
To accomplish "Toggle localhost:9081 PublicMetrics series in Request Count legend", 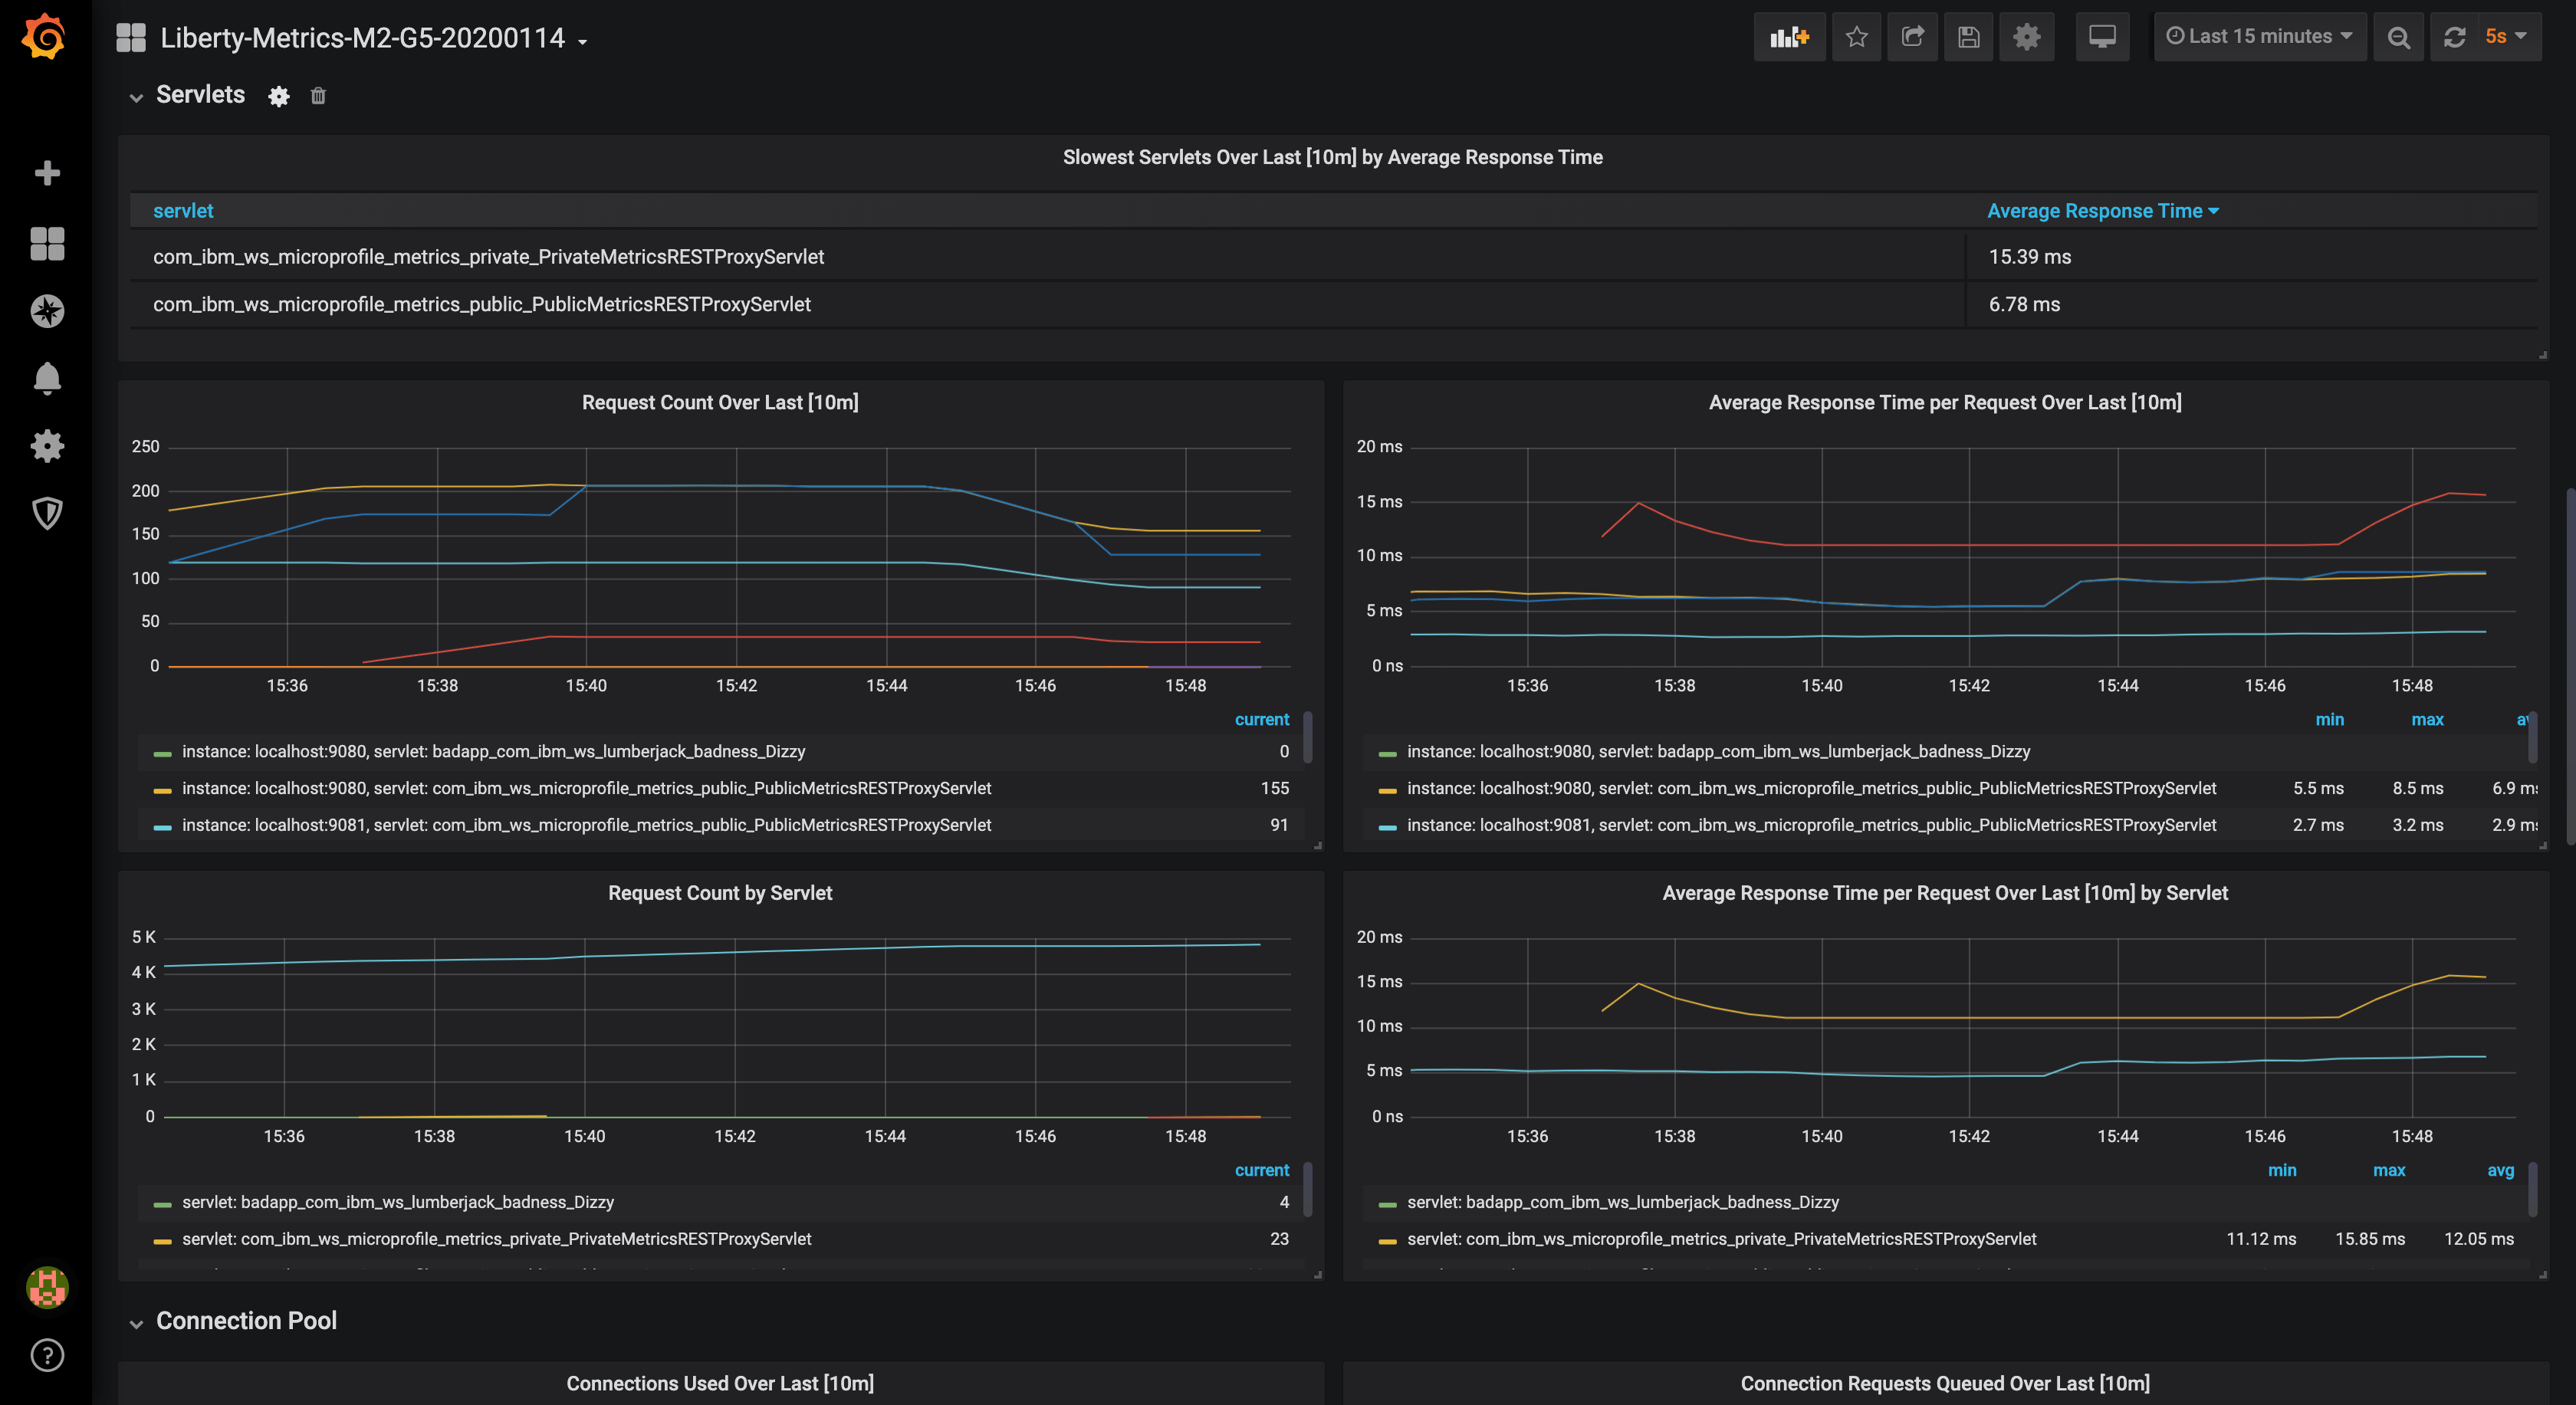I will (x=586, y=825).
